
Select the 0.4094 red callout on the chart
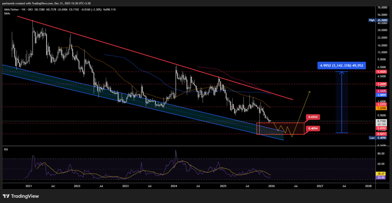[x=313, y=129]
